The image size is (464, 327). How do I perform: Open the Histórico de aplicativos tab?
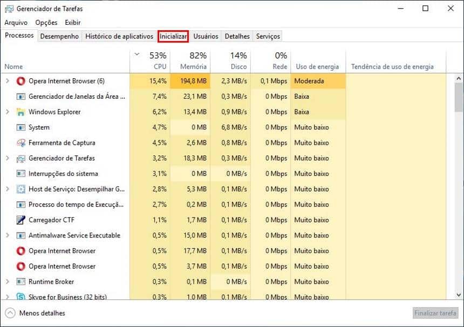(119, 36)
